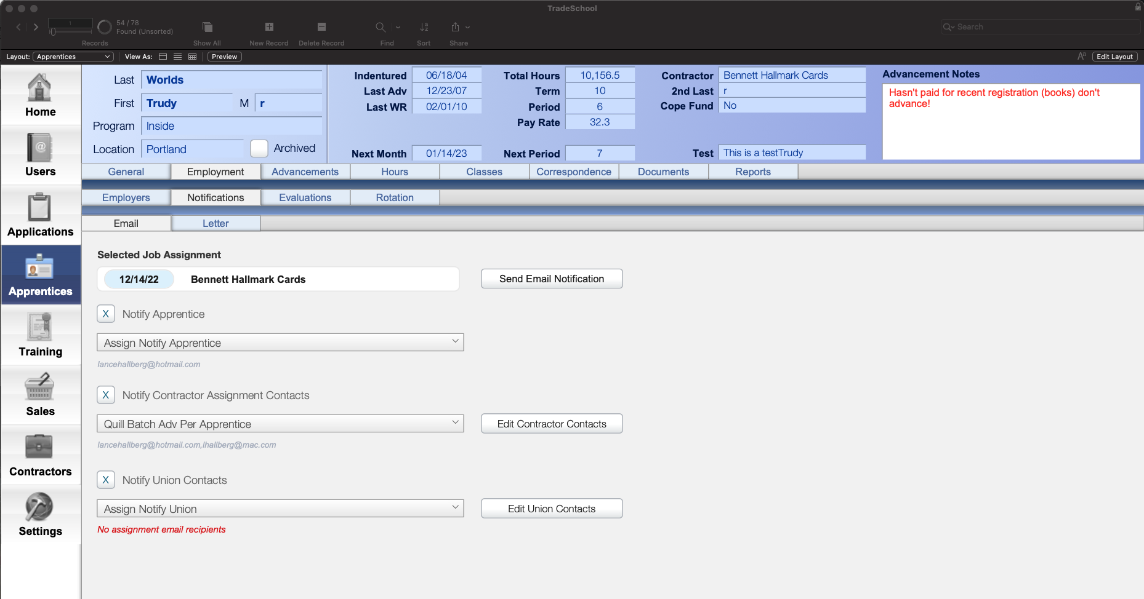Open Assign Notify Union dropdown
Viewport: 1144px width, 599px height.
[280, 509]
